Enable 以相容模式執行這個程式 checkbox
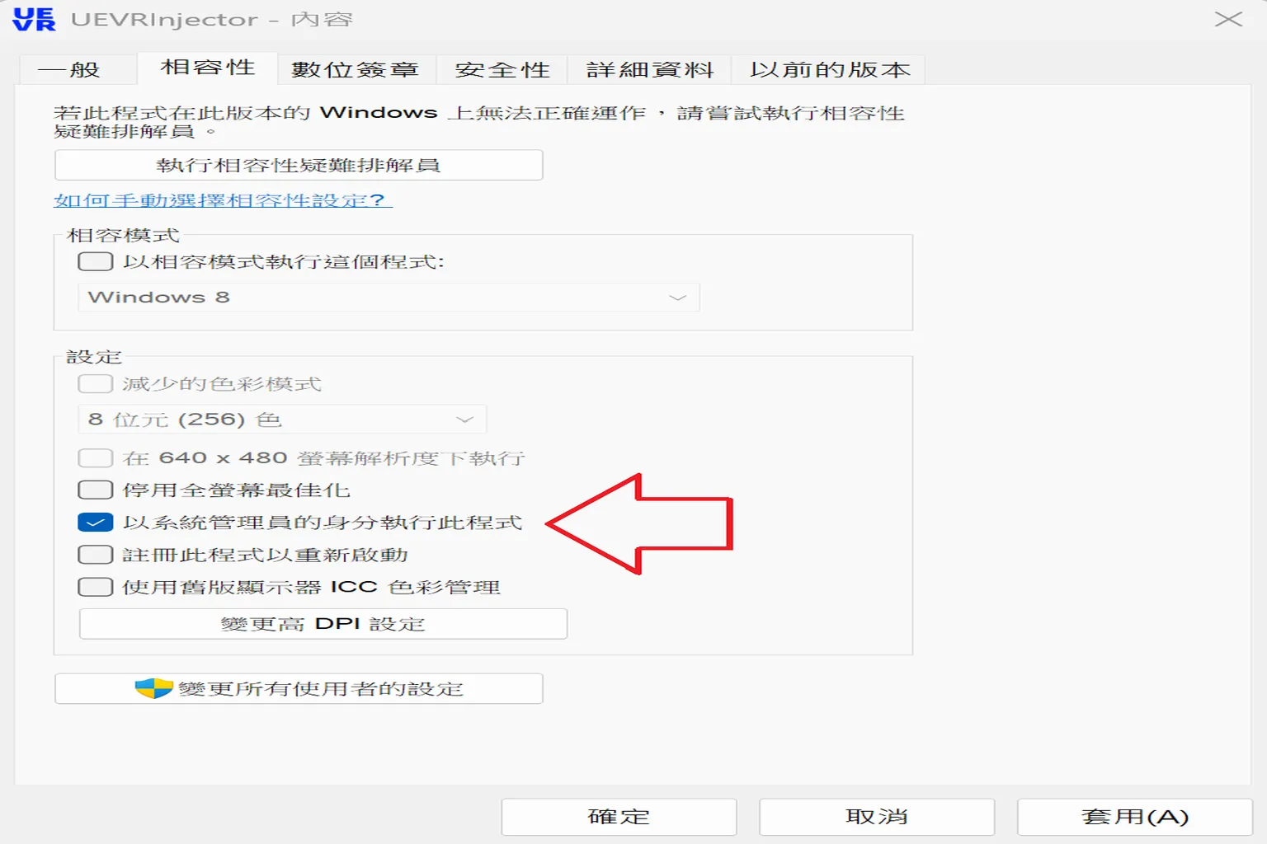1267x844 pixels. pos(96,261)
